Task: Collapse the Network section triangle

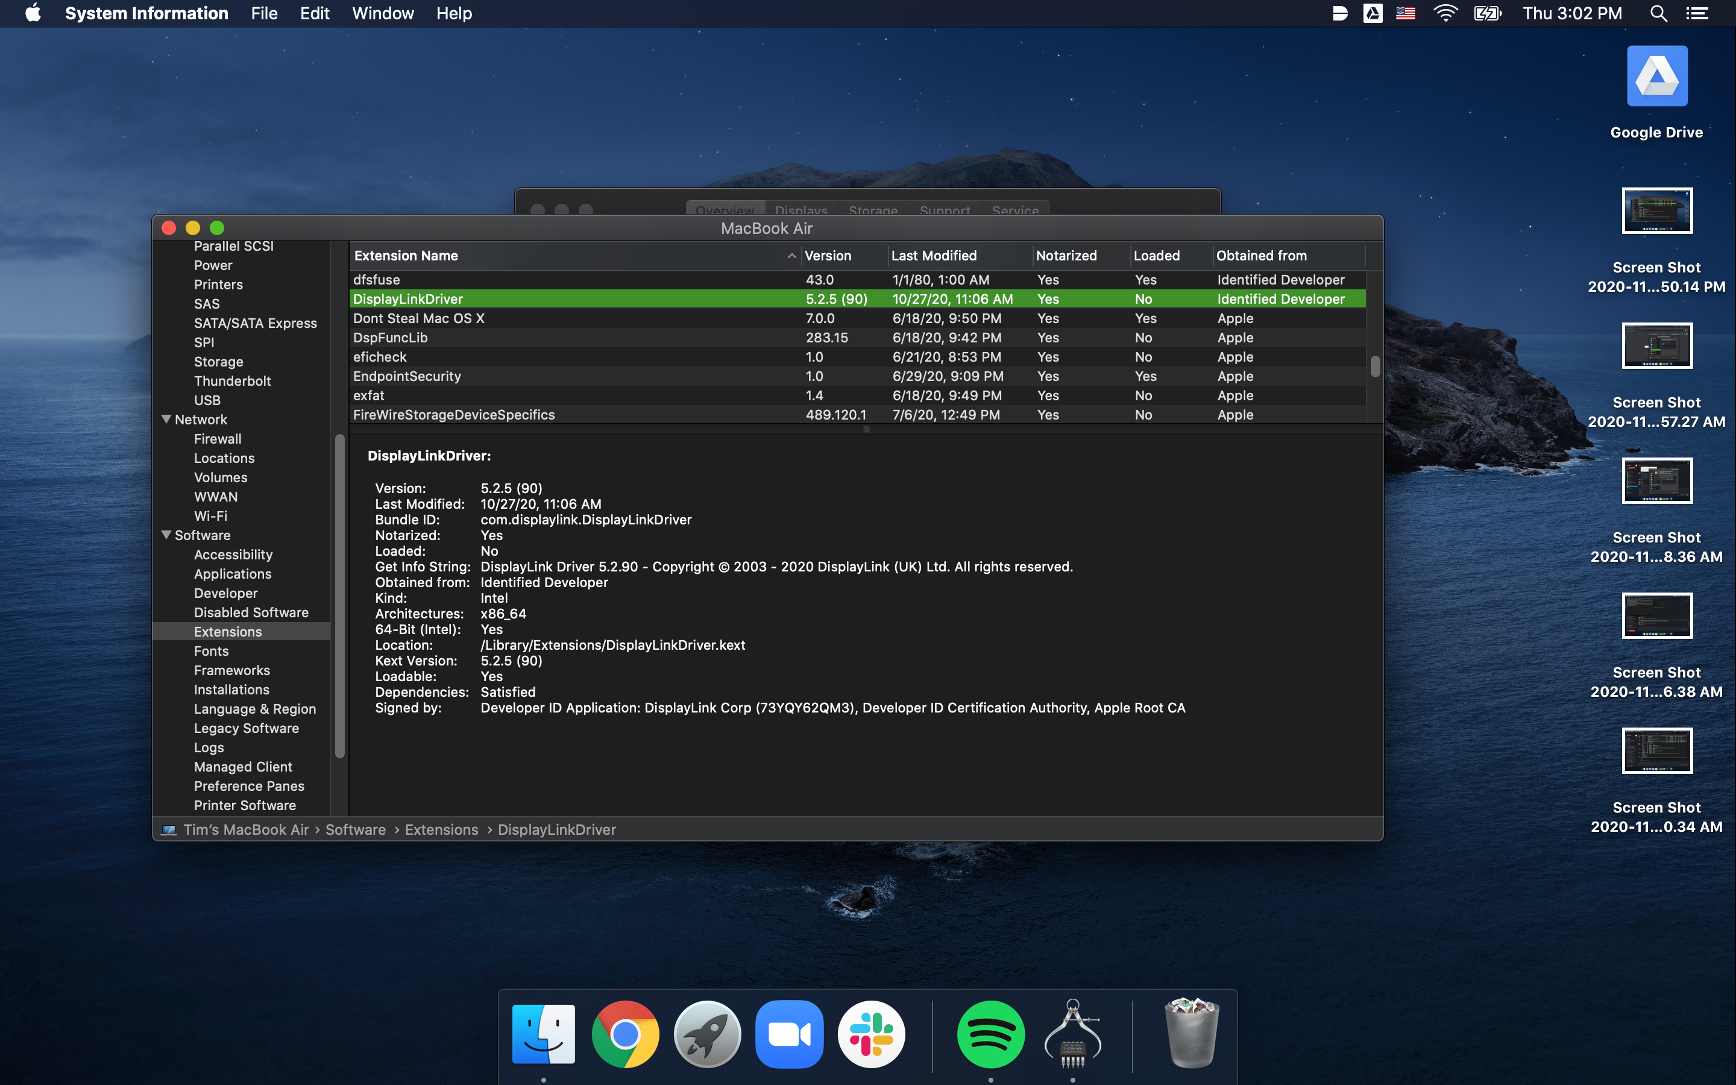Action: coord(166,419)
